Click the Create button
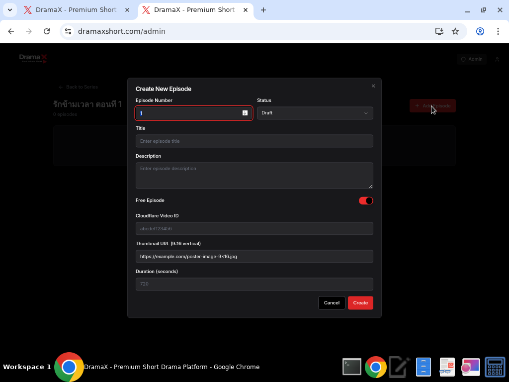The width and height of the screenshot is (509, 382). [x=360, y=302]
